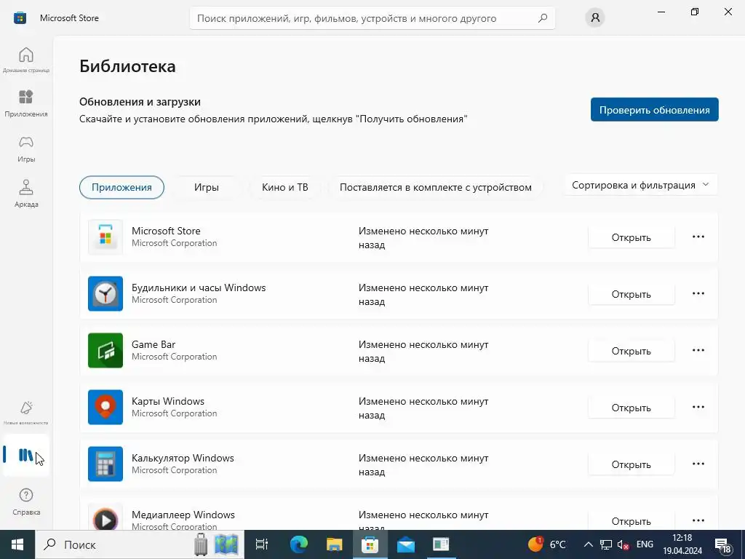The width and height of the screenshot is (745, 559).
Task: Open more options for Game Bar row
Action: coord(698,350)
